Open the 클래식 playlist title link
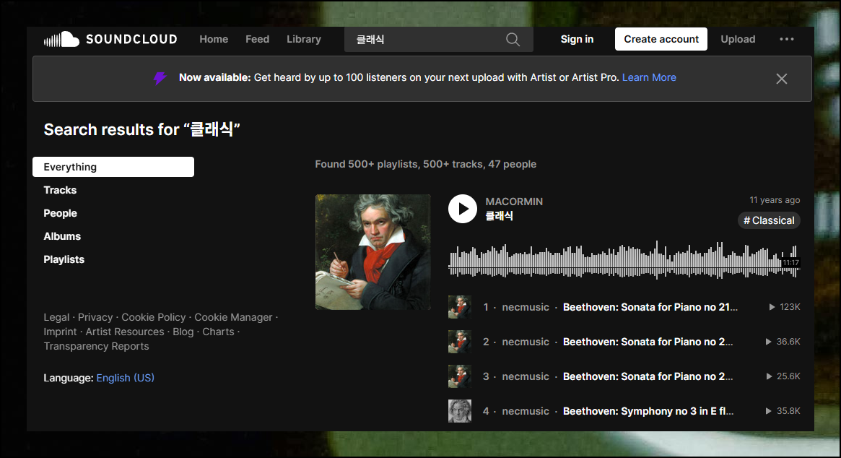The height and width of the screenshot is (458, 841). point(500,216)
